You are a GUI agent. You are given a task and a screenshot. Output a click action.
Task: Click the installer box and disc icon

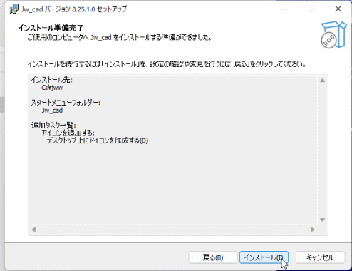pos(333,35)
